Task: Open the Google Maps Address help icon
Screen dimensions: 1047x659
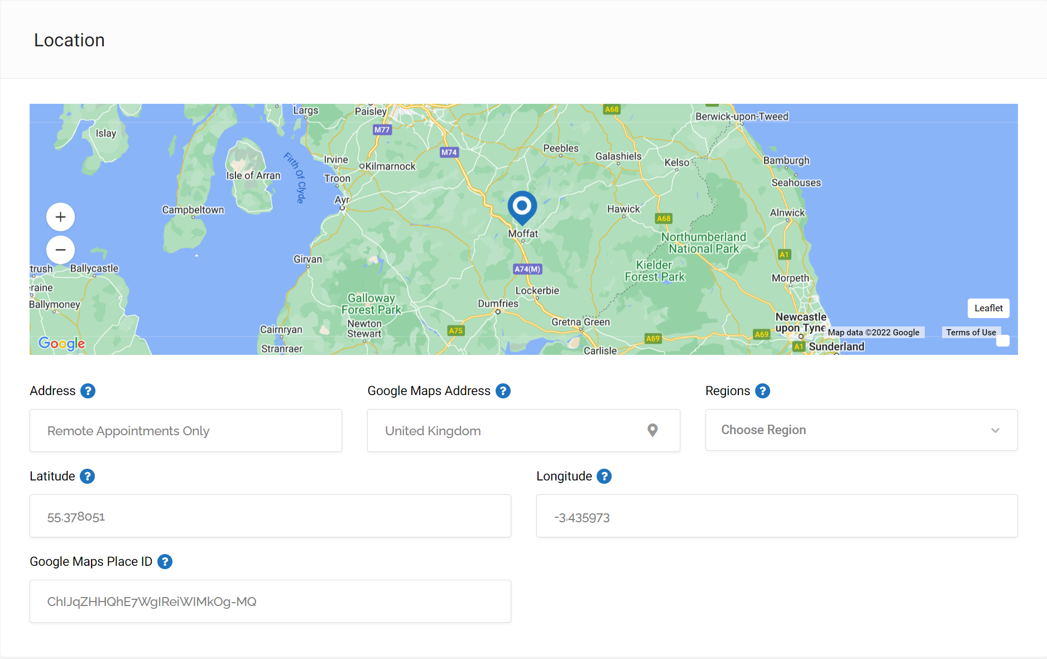Action: pyautogui.click(x=503, y=391)
